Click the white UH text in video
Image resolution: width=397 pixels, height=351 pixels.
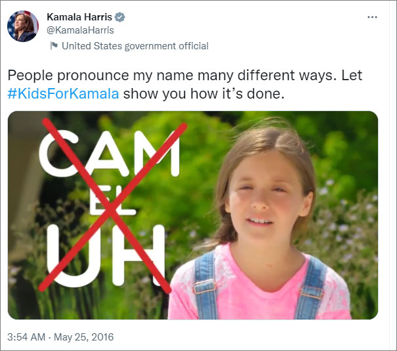[106, 256]
